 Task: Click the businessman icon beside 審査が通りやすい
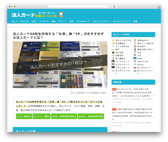(x=135, y=49)
